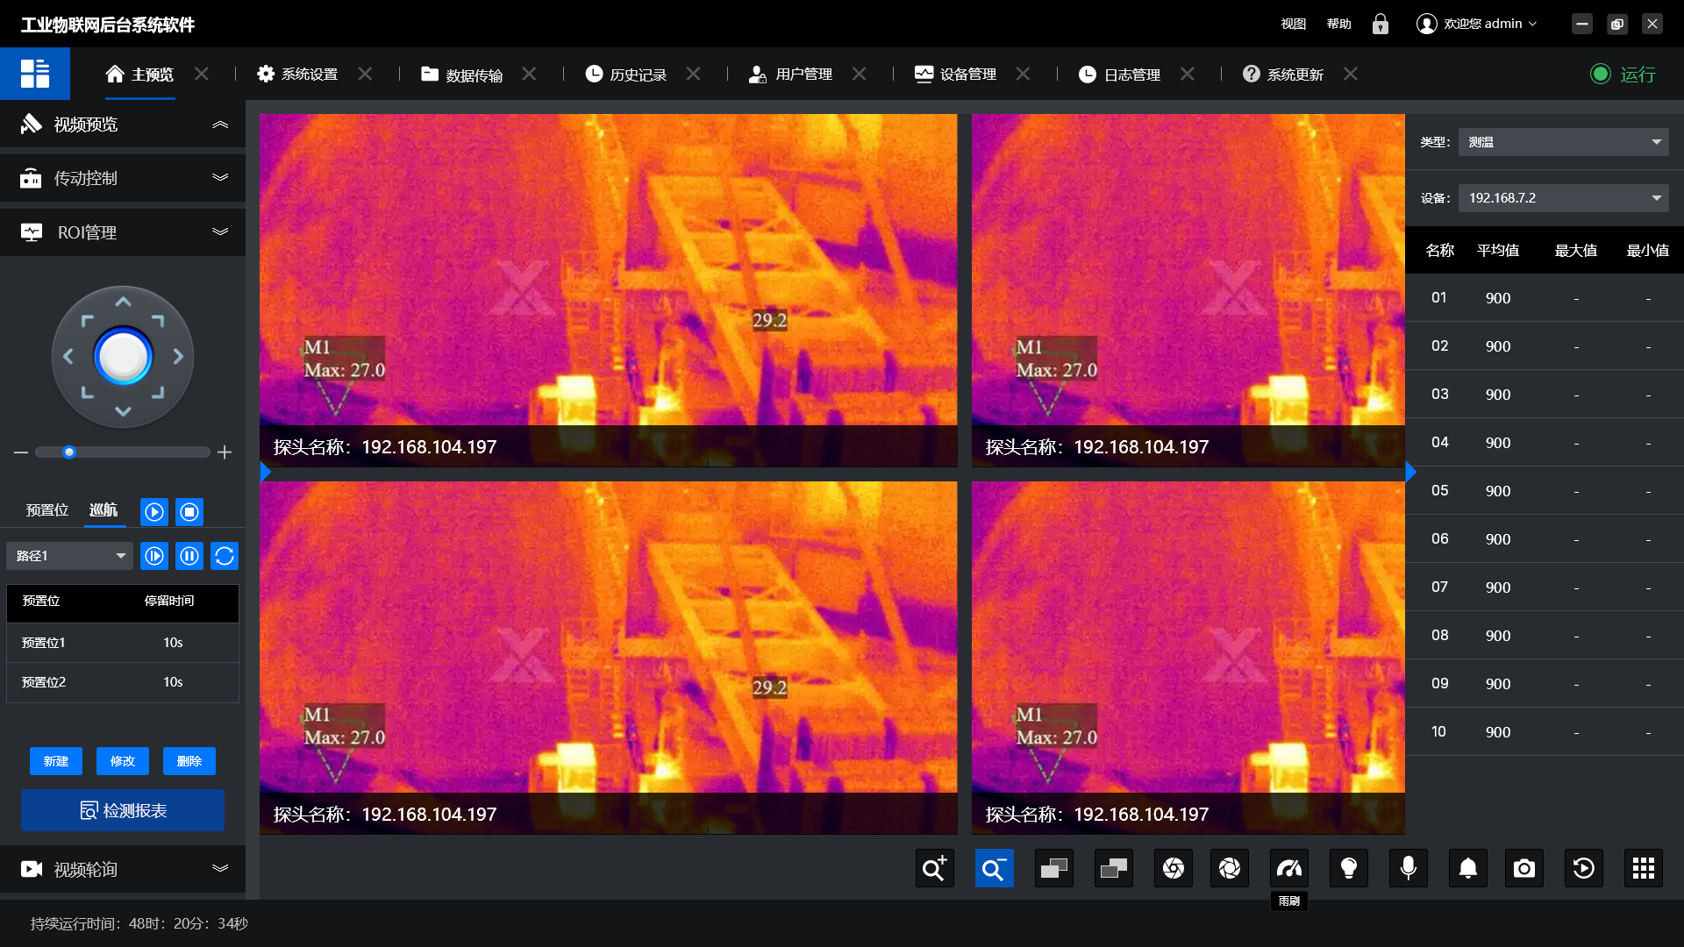This screenshot has width=1684, height=947.
Task: Toggle the light control icon
Action: pos(1348,868)
